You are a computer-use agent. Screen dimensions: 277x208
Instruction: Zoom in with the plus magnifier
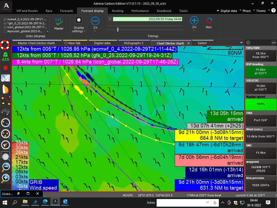[x=6, y=178]
